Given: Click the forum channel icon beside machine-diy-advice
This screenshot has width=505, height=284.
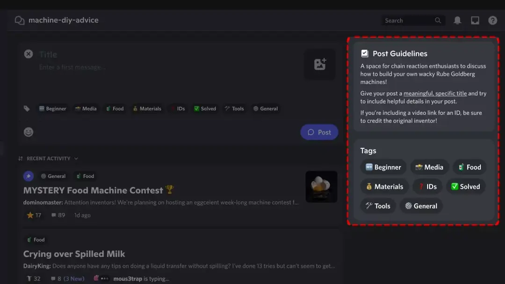Looking at the screenshot, I should [19, 20].
